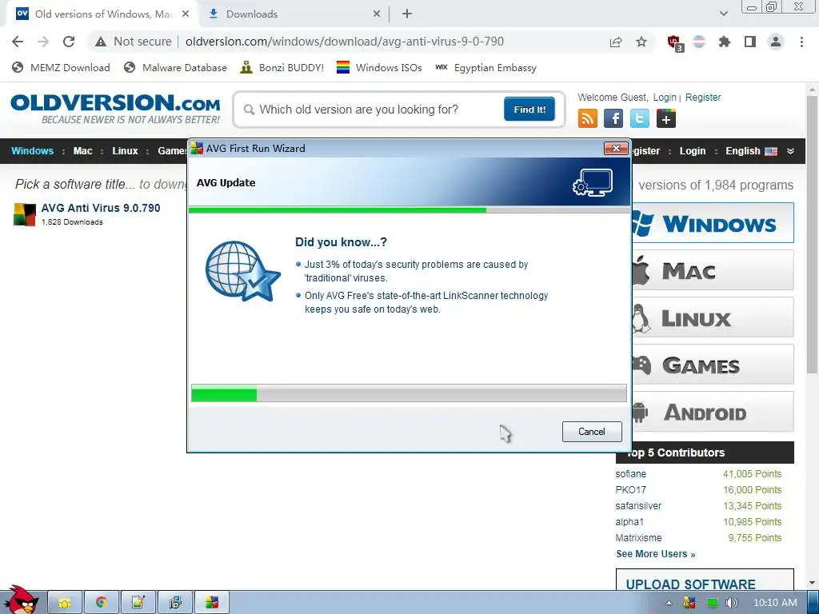Open the GAMES category banner

coord(713,365)
